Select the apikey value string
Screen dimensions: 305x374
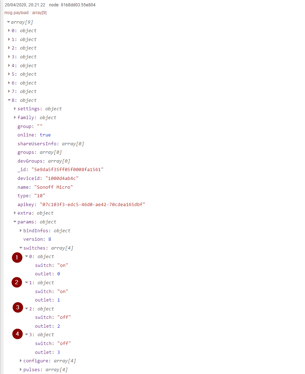93,204
